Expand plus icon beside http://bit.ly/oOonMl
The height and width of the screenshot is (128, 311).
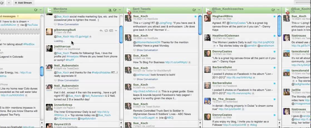point(243,109)
